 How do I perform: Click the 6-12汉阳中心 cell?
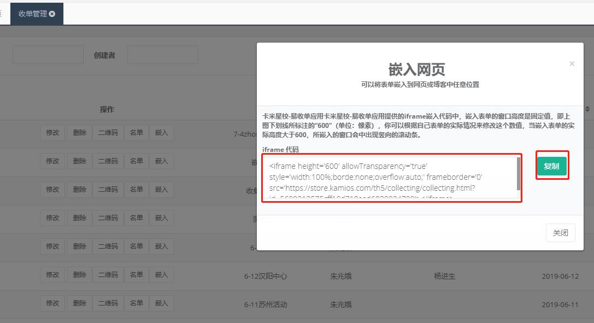pyautogui.click(x=266, y=277)
